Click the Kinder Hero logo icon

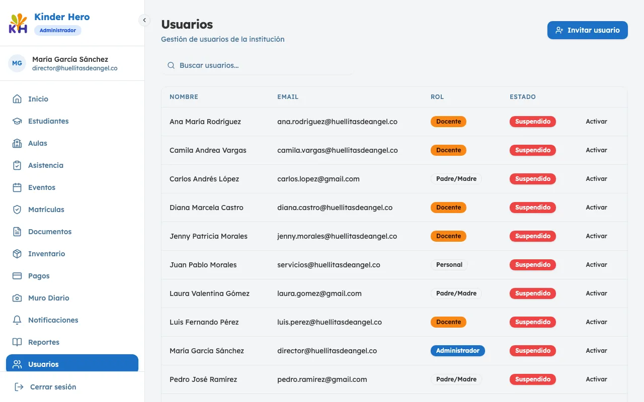[x=18, y=23]
